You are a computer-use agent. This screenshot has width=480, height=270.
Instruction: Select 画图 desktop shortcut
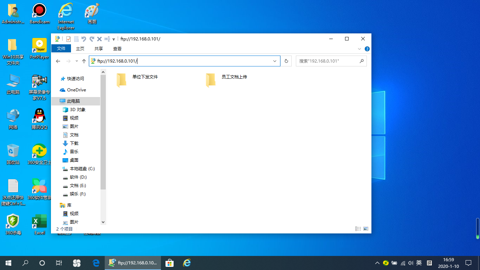point(92,14)
